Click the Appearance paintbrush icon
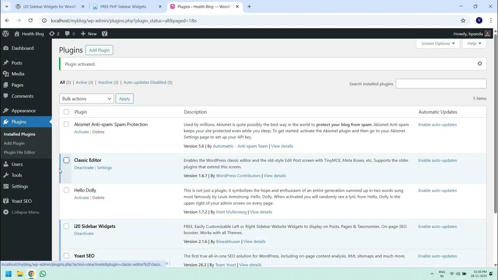498x280 pixels. tap(7, 110)
